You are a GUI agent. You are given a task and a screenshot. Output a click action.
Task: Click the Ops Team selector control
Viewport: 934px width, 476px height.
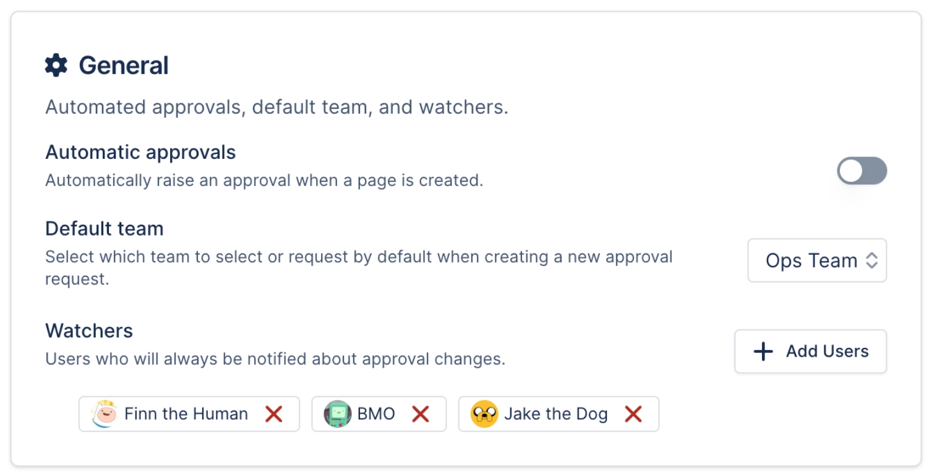817,260
